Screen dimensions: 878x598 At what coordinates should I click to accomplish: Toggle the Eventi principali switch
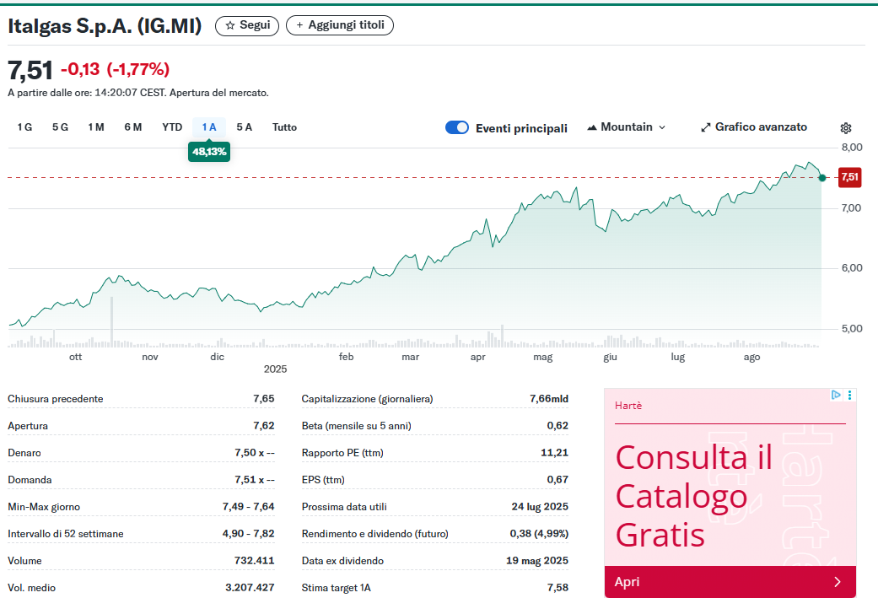pos(457,127)
